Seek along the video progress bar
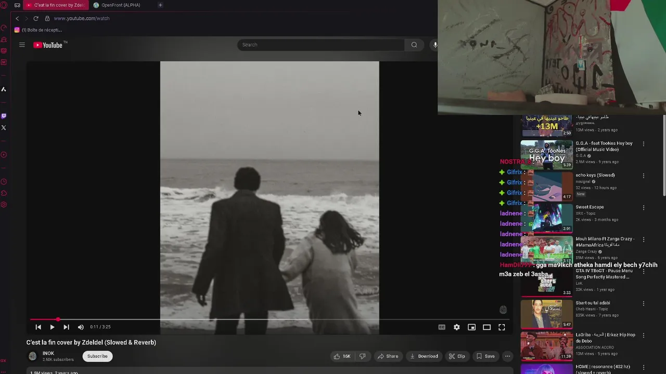This screenshot has width=666, height=374. pyautogui.click(x=268, y=319)
